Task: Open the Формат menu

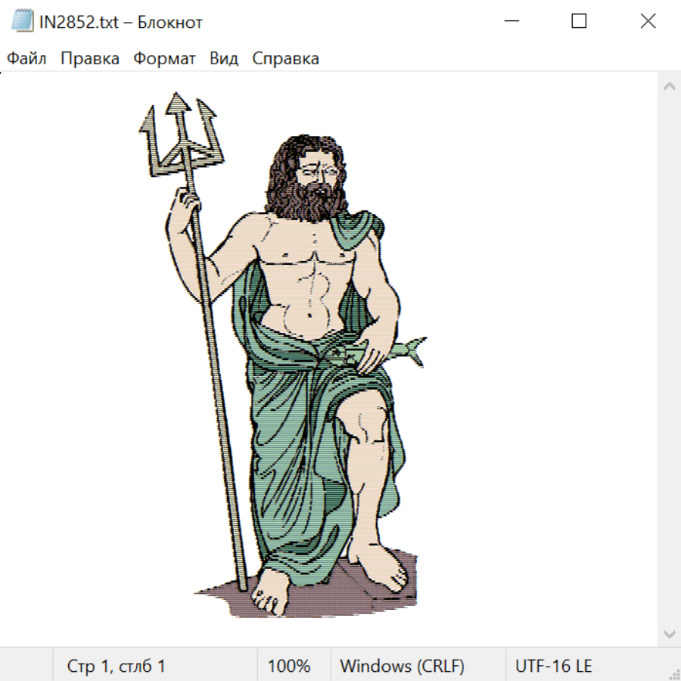Action: [164, 59]
